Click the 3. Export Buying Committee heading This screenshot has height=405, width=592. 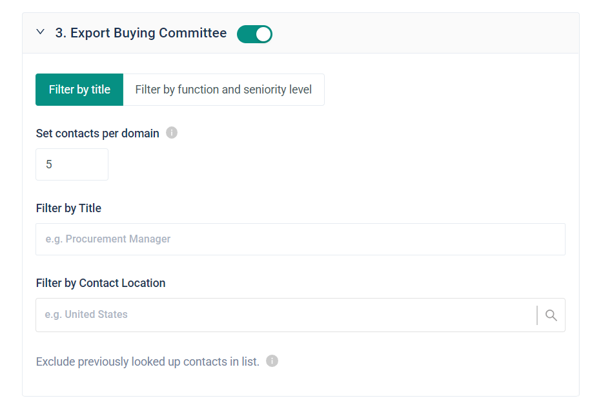[141, 33]
